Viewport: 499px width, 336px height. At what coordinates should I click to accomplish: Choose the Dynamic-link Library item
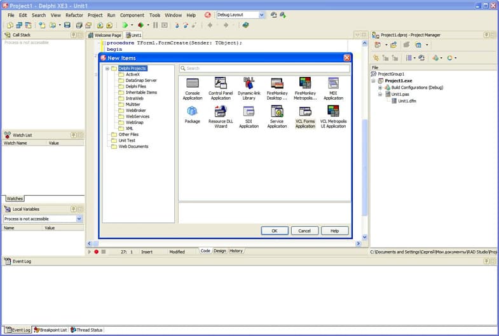[249, 89]
